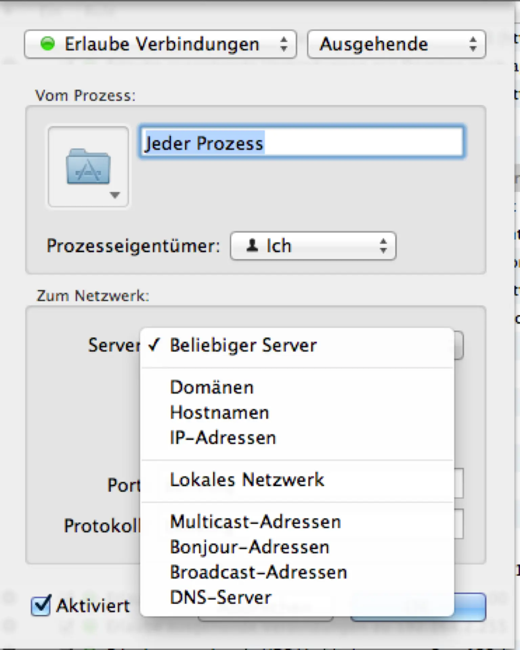Open the Ausgehende direction dropdown

[396, 44]
